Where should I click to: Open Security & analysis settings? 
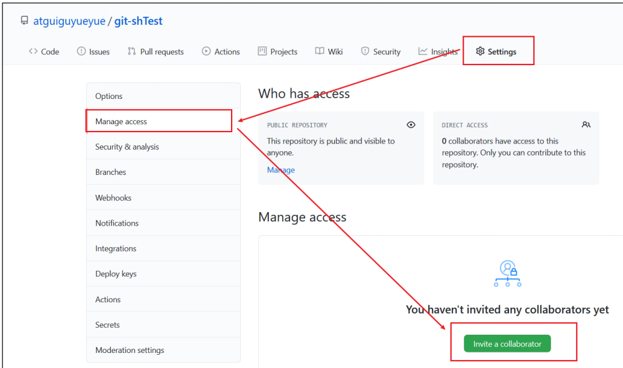(163, 147)
